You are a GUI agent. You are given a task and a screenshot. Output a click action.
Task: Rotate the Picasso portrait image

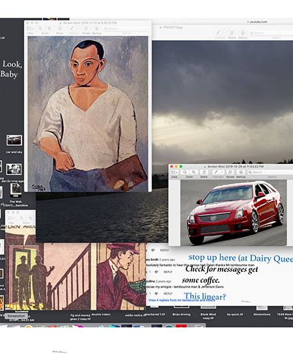click(x=86, y=29)
